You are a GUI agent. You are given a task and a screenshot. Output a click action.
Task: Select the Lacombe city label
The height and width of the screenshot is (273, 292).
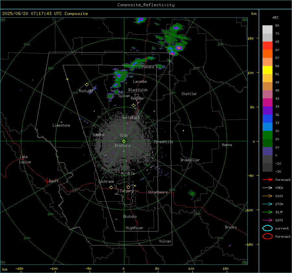pos(140,81)
